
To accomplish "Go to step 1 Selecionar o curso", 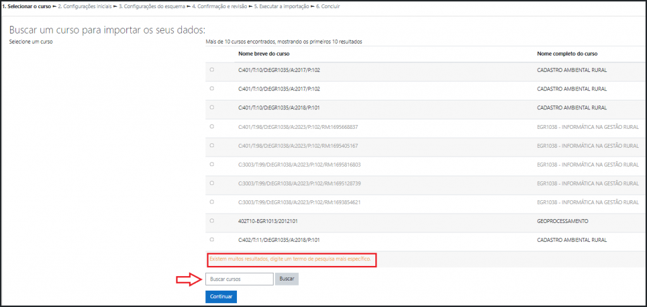I will tap(26, 6).
